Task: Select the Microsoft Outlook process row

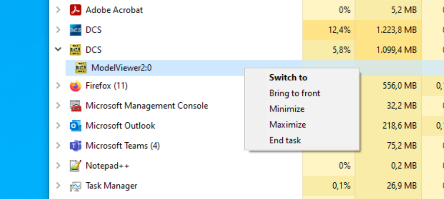Action: point(247,126)
